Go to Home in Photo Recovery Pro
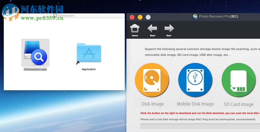This screenshot has height=132, width=260. [x=135, y=30]
